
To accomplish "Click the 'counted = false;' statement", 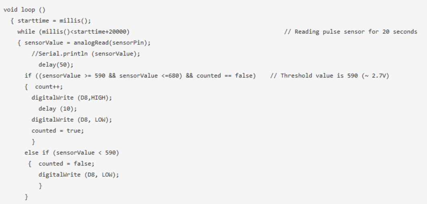I will [67, 164].
